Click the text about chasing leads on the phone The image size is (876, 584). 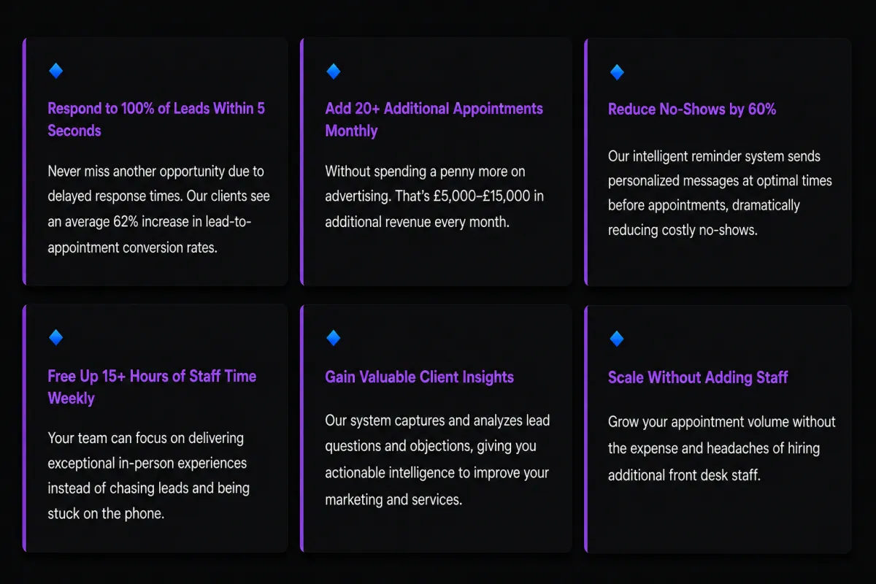148,475
